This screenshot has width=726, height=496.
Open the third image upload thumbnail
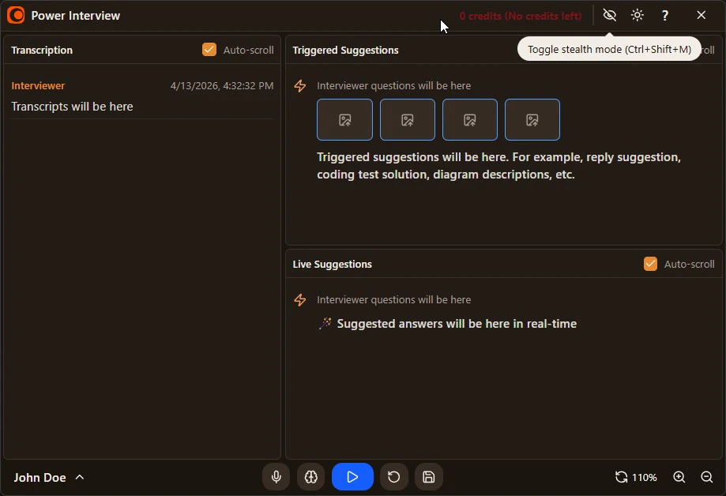tap(470, 119)
